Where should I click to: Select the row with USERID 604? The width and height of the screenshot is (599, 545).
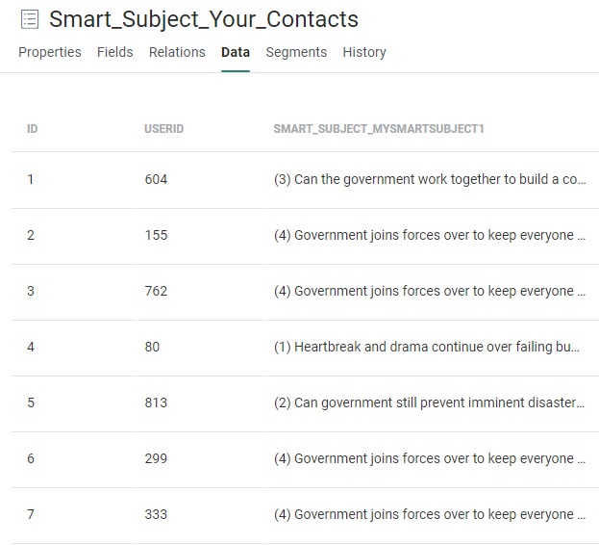click(x=156, y=179)
